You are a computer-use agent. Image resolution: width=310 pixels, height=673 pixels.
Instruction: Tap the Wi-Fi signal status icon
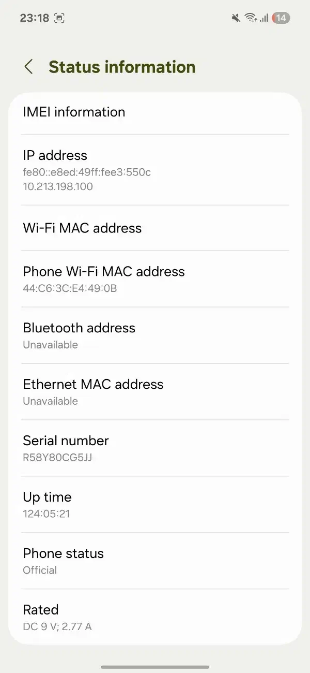click(251, 18)
